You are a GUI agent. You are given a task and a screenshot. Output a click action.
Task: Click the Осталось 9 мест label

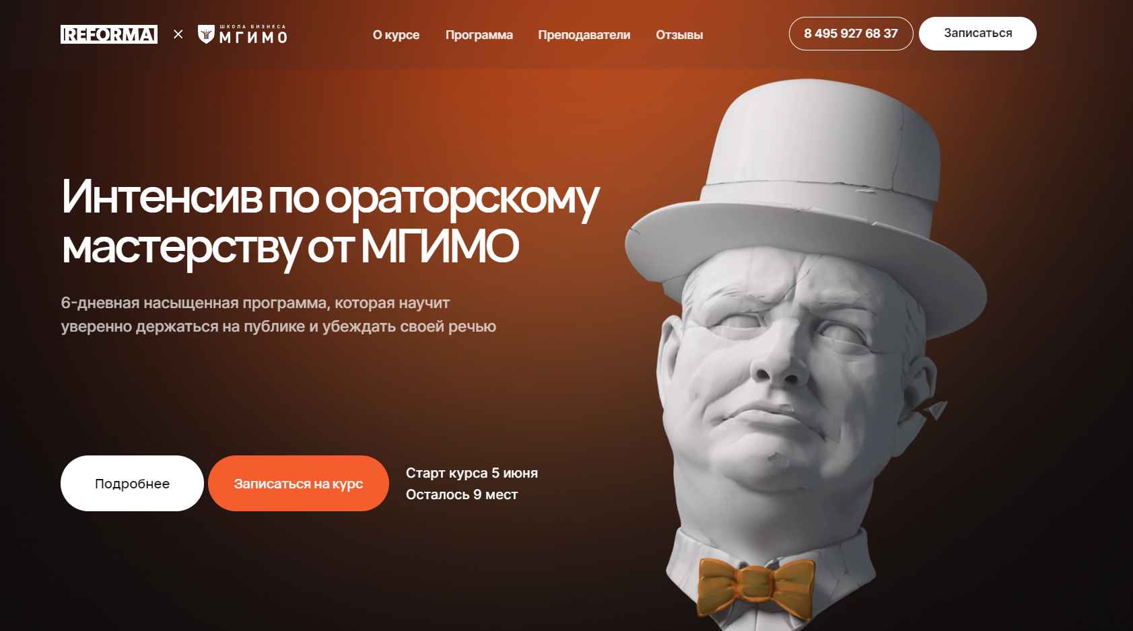click(462, 494)
